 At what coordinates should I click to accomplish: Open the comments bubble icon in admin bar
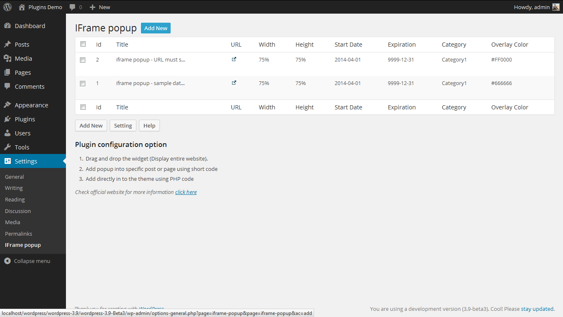click(x=73, y=7)
